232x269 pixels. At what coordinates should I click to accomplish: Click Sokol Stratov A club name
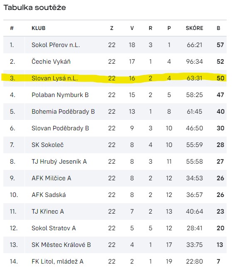pos(54,228)
